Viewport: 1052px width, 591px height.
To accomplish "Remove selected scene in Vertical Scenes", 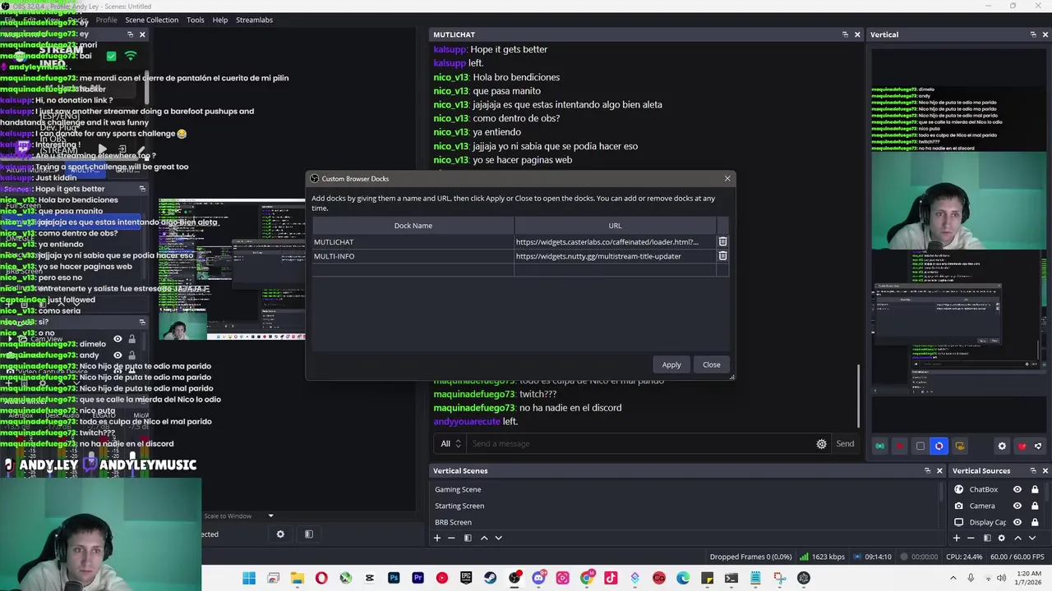I will [451, 538].
